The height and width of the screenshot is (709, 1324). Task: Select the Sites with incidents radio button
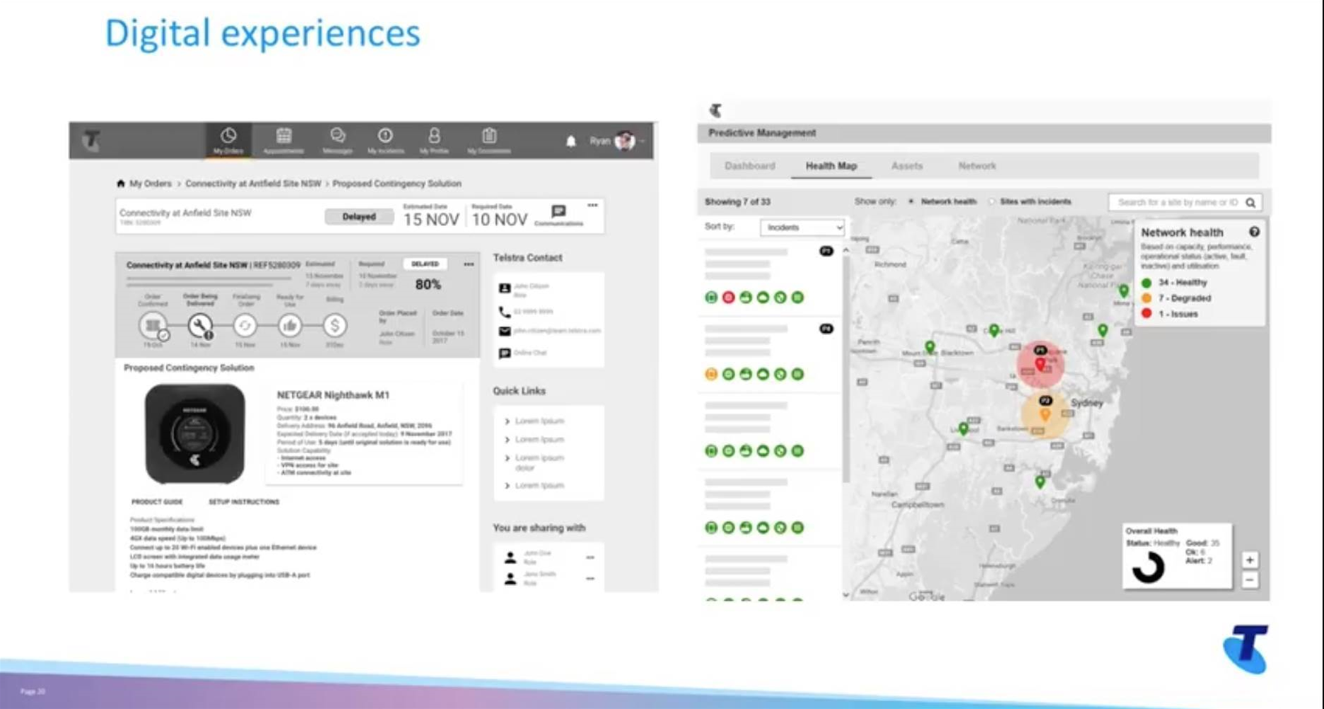pyautogui.click(x=991, y=201)
